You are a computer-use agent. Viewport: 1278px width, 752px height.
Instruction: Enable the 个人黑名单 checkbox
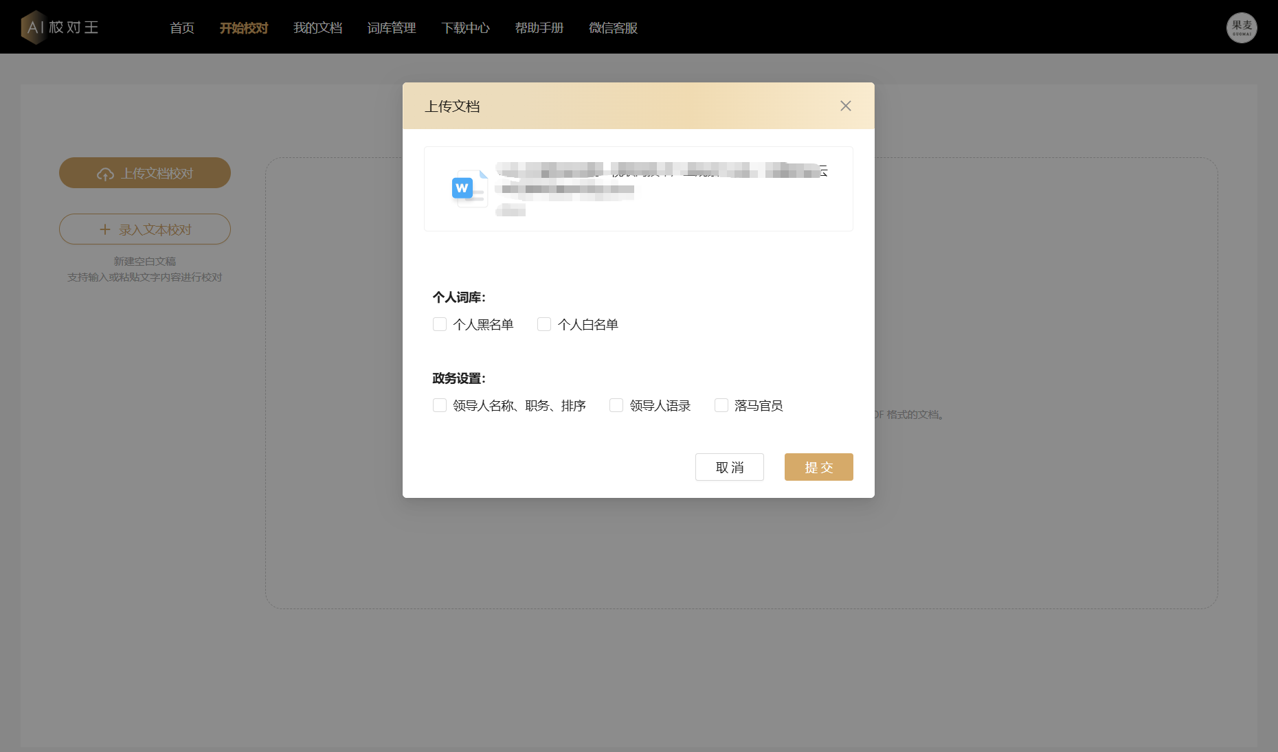(x=440, y=324)
